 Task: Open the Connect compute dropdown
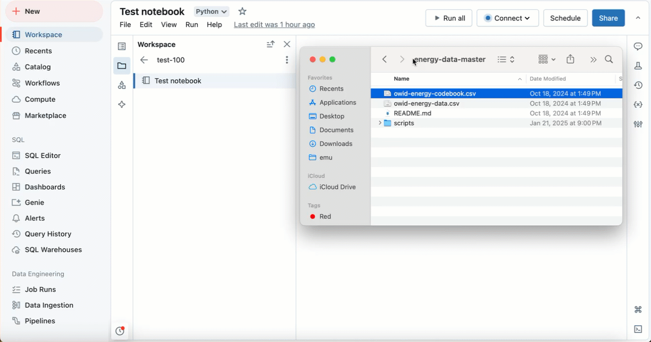click(x=507, y=18)
